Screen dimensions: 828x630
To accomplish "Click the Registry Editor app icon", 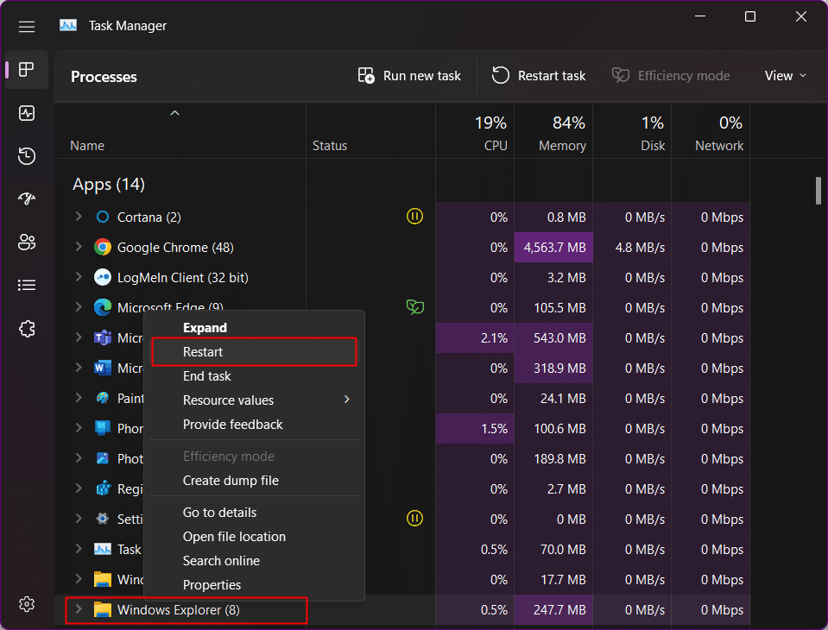I will pyautogui.click(x=103, y=488).
